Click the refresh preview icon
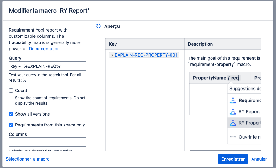Screen dimensions: 276x168 pos(99,27)
